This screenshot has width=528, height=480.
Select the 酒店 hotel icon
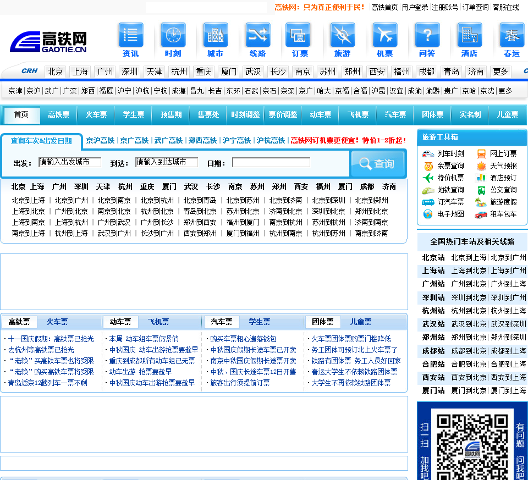pos(469,35)
